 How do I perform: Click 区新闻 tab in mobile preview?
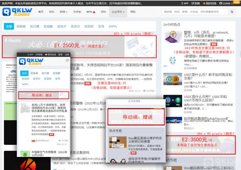(34, 73)
